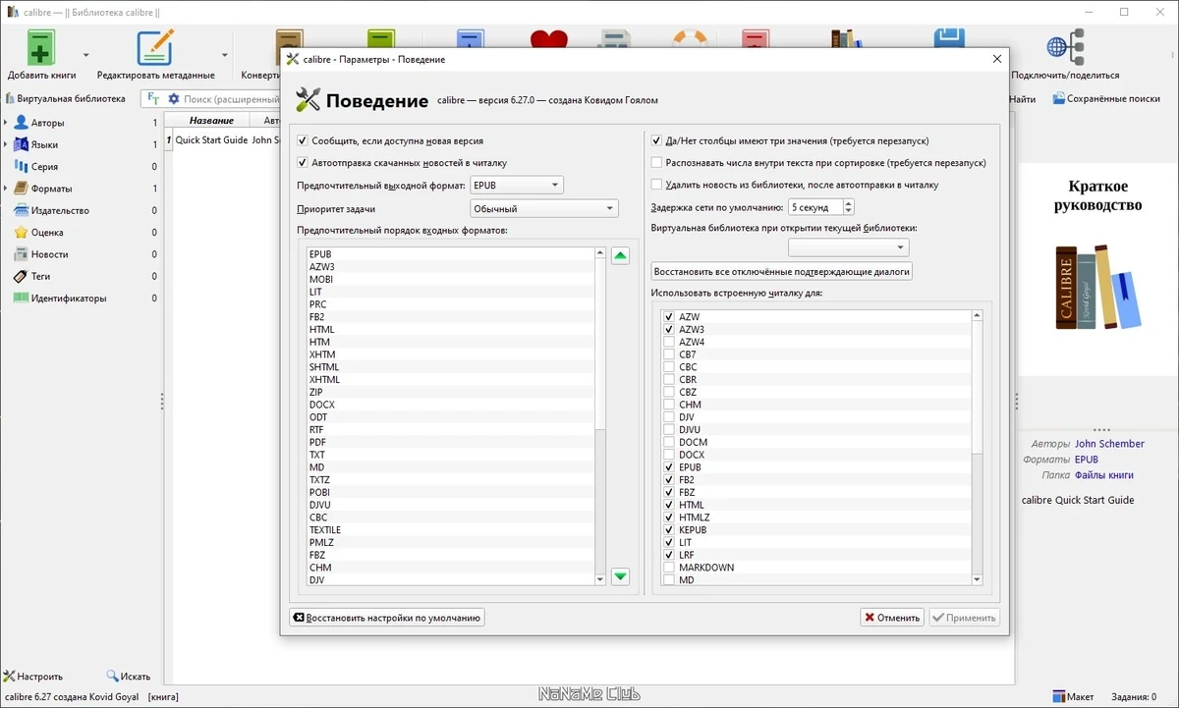Check MARKDOWN in built-in viewer list

pos(669,568)
